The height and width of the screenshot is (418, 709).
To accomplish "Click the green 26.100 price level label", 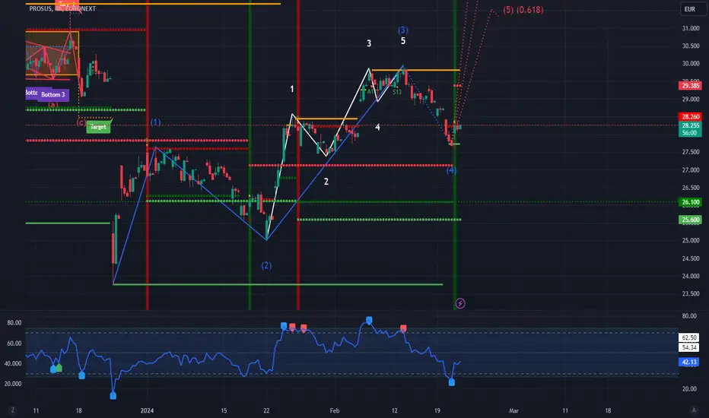I will (690, 202).
